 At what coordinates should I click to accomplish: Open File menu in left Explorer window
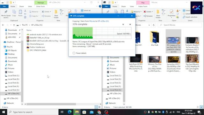point(4,6)
